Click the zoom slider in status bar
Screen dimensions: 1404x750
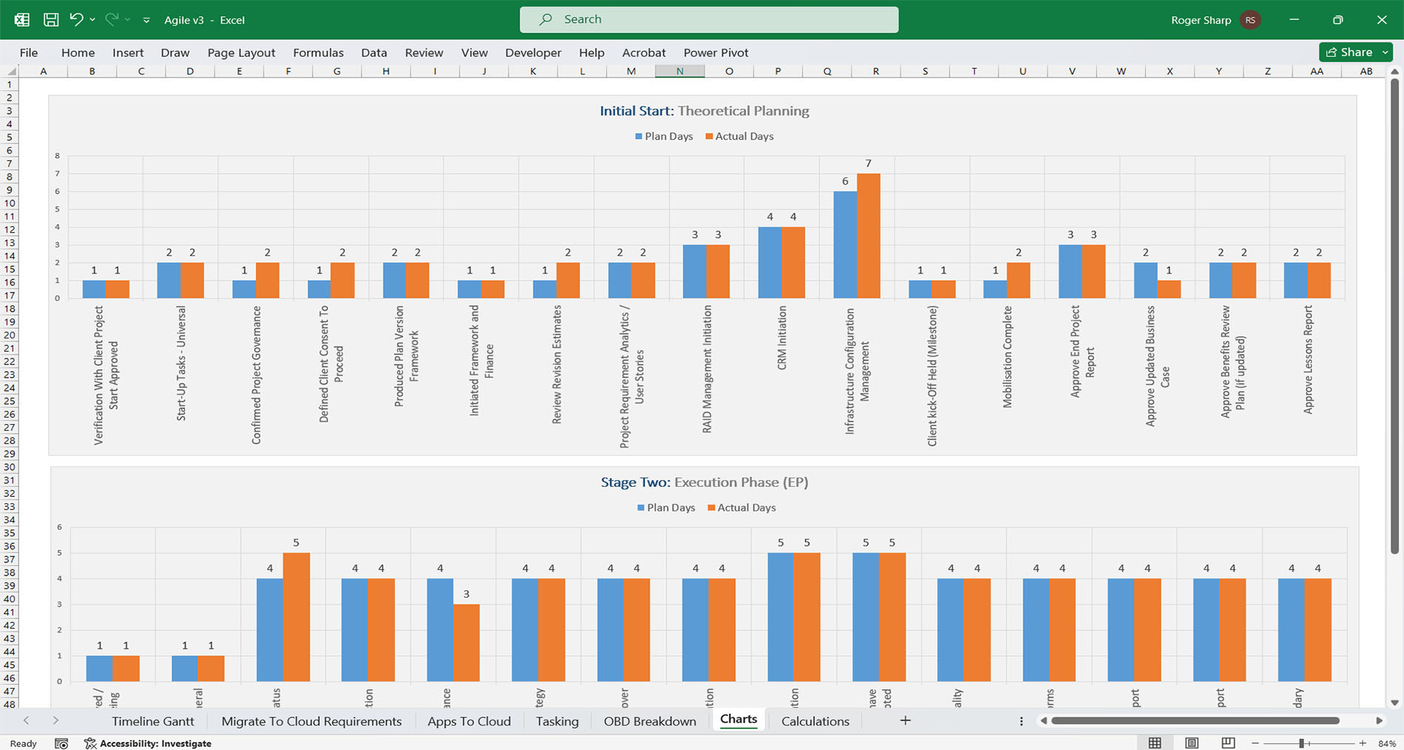(1302, 743)
